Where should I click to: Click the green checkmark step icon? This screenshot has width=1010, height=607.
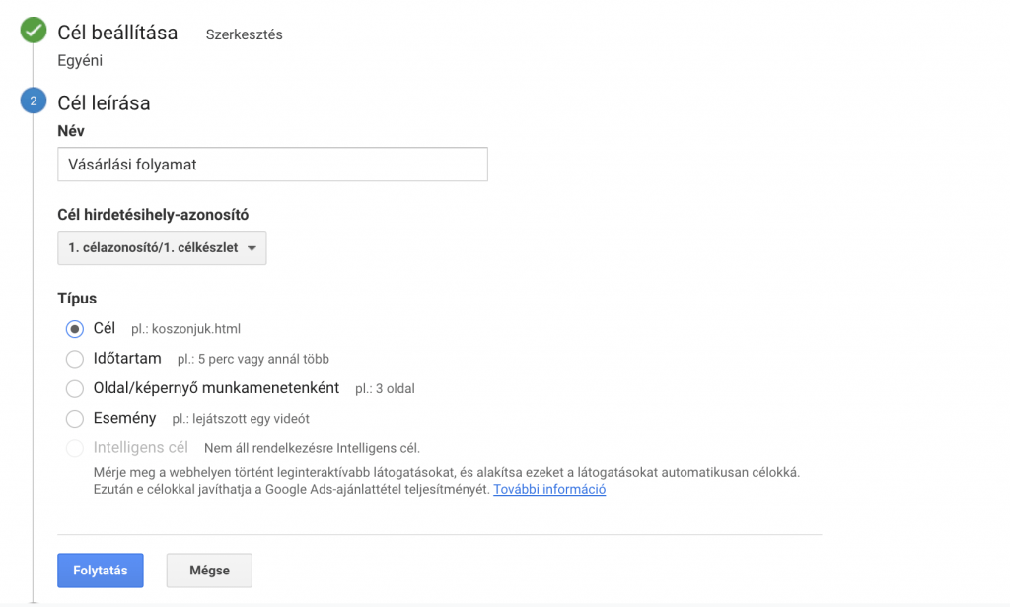tap(33, 31)
